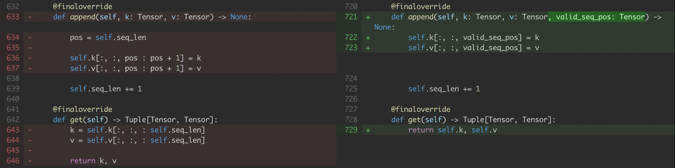Click removed line 'return k, v'
Viewport: 675px width, 168px height.
93,161
